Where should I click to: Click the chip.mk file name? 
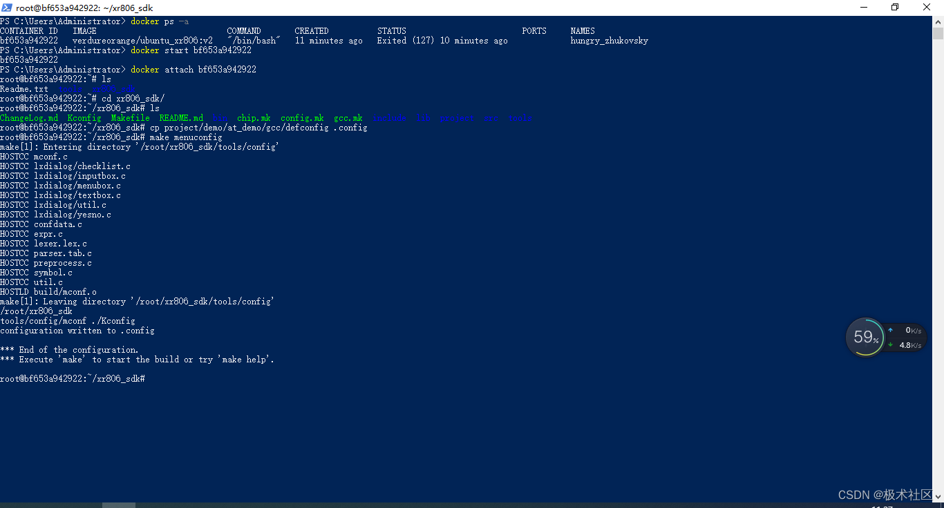[x=254, y=118]
